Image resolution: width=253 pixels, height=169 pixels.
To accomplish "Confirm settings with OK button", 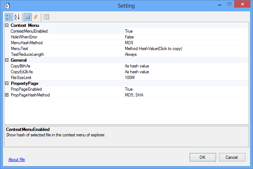I will (x=202, y=157).
